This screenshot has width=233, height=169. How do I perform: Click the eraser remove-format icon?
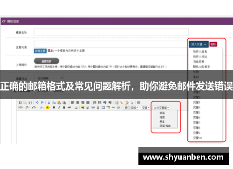[76, 107]
